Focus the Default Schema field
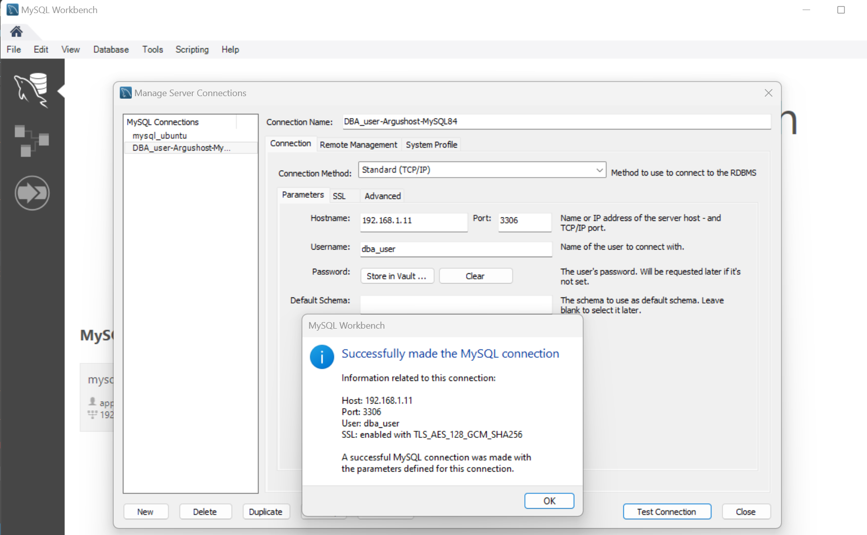The width and height of the screenshot is (867, 535). [x=456, y=304]
